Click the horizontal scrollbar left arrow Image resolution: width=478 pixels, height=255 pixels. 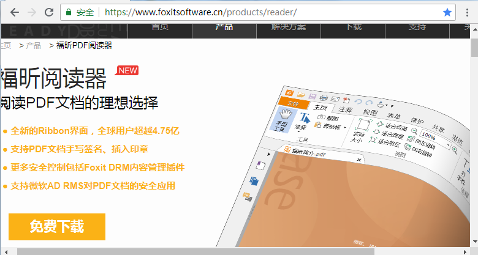7,252
